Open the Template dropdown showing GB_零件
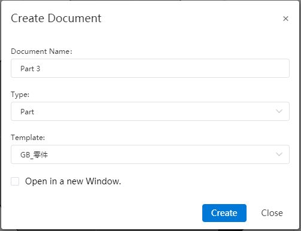This screenshot has height=231, width=301. coord(150,154)
